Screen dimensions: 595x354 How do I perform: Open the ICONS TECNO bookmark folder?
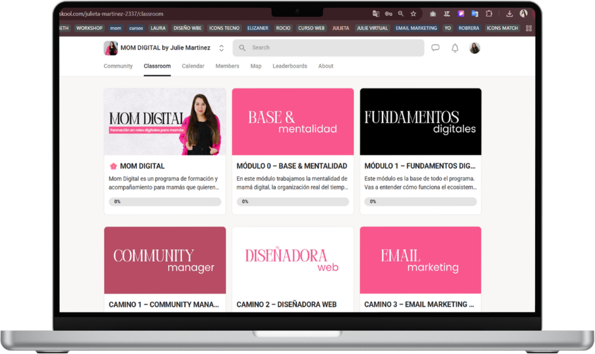pos(224,28)
